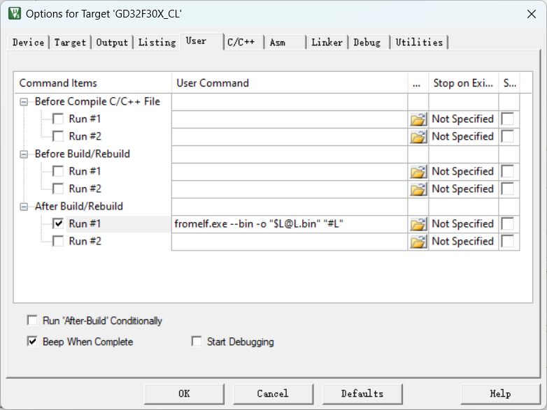Screen dimensions: 547x410
Task: Click user command field for After Build Run #2
Action: click(x=290, y=241)
